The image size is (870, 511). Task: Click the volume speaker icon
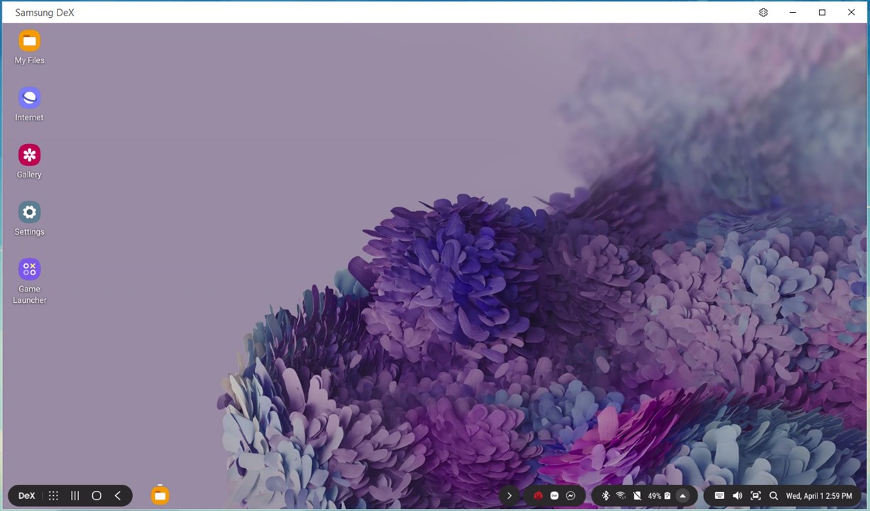pyautogui.click(x=737, y=496)
